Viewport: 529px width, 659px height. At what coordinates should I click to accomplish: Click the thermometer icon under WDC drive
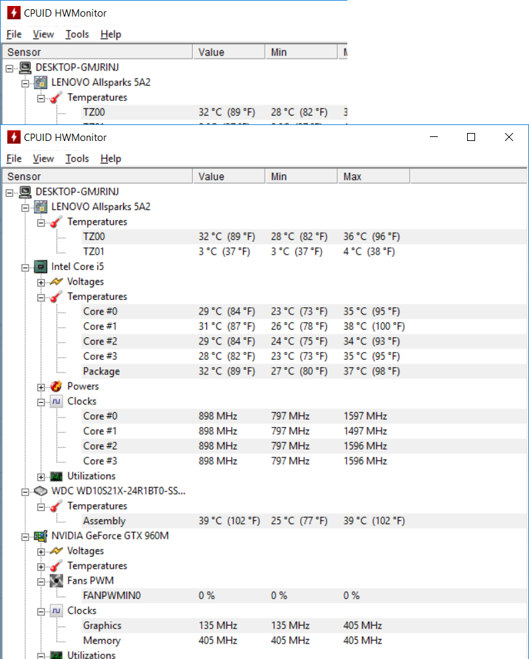[x=57, y=506]
